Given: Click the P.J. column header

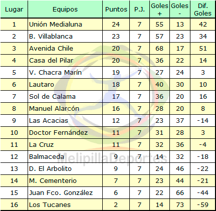Looking at the screenshot, I should coord(139,10).
